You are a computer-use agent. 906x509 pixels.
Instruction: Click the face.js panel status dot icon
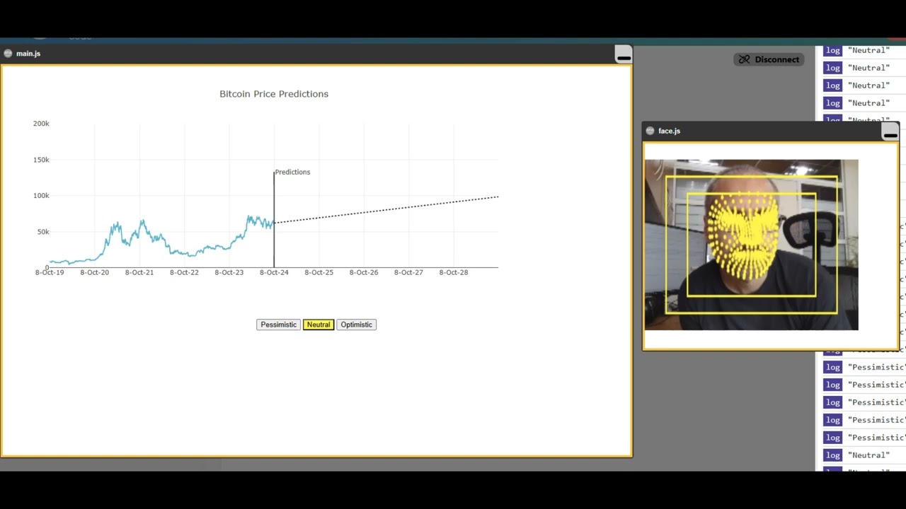pos(650,131)
